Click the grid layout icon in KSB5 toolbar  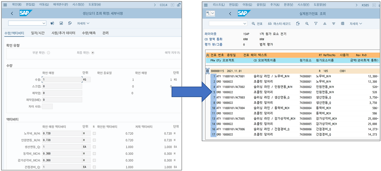343,23
